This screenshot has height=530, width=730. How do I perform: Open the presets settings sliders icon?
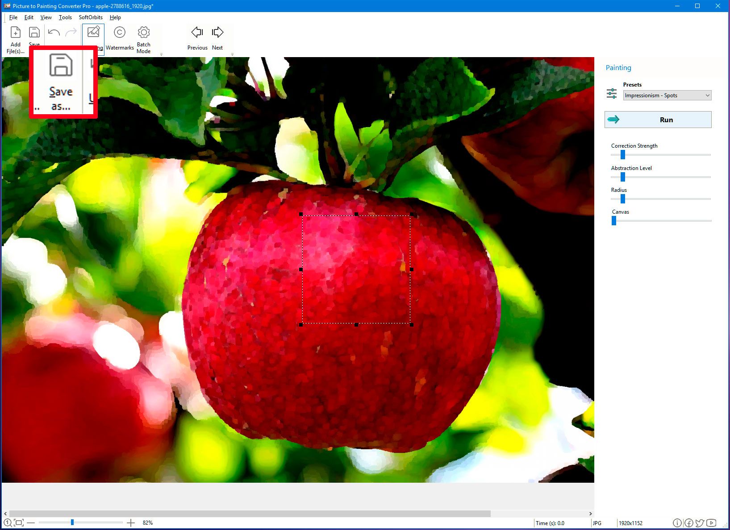coord(612,94)
